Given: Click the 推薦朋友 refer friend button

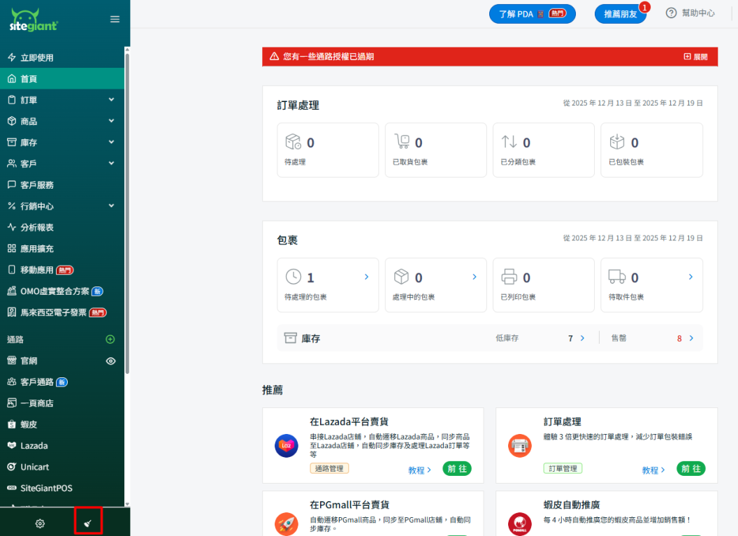Looking at the screenshot, I should 620,14.
